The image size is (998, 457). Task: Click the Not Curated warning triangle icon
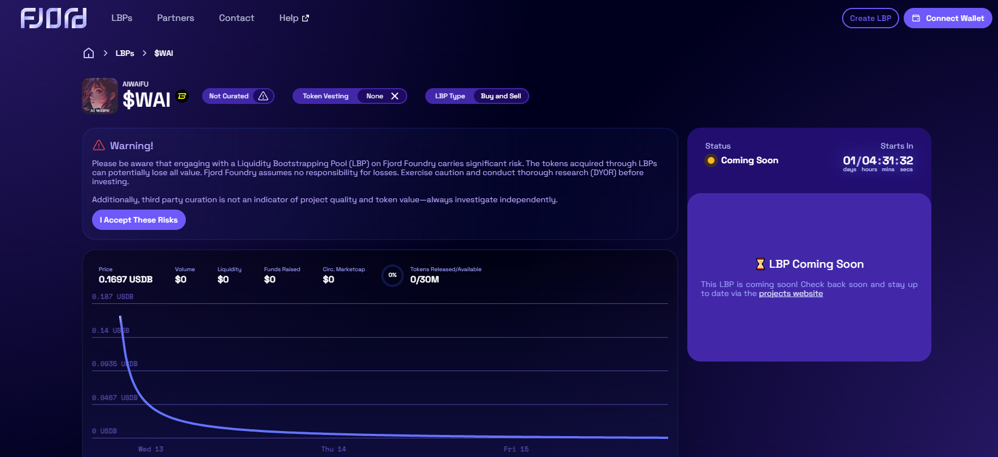[263, 96]
